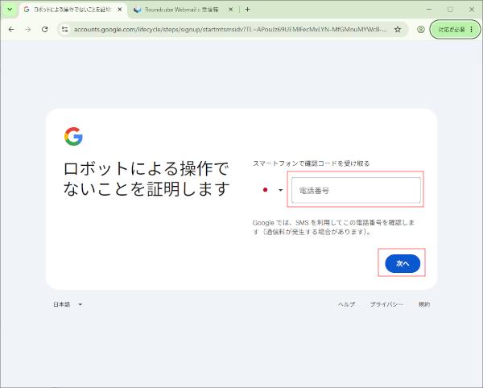Click the Google favicon on first tab
The image size is (483, 388).
coord(27,10)
